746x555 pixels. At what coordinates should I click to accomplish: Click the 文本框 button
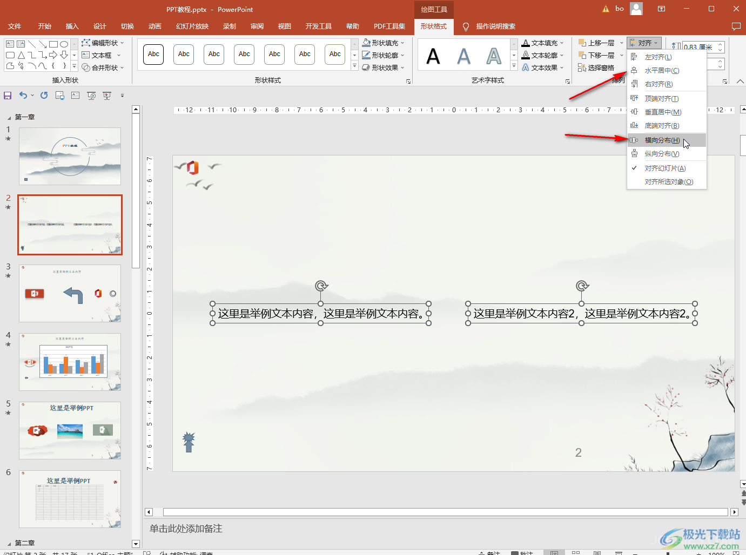click(x=97, y=55)
